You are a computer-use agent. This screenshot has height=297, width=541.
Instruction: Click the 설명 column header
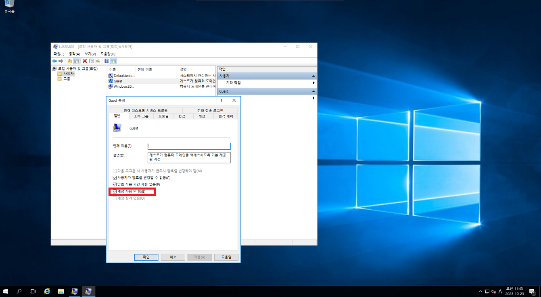(x=197, y=69)
